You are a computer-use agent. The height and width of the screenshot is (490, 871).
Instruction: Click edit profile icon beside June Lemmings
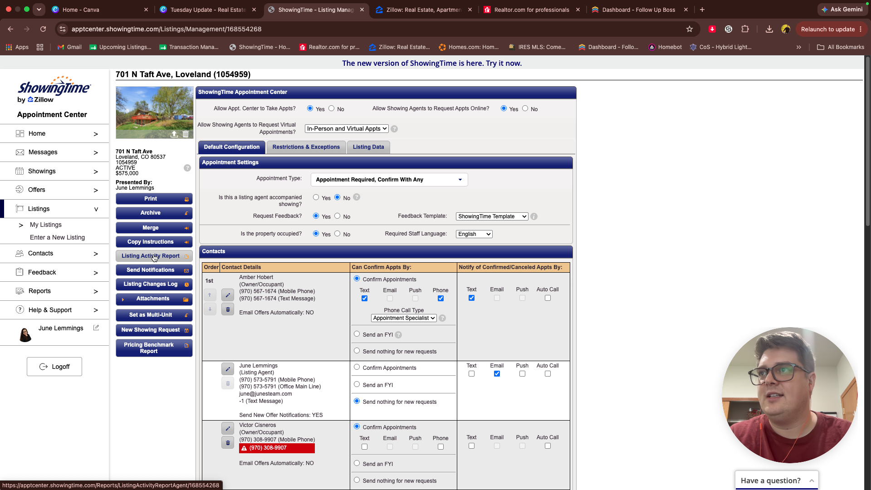(96, 328)
